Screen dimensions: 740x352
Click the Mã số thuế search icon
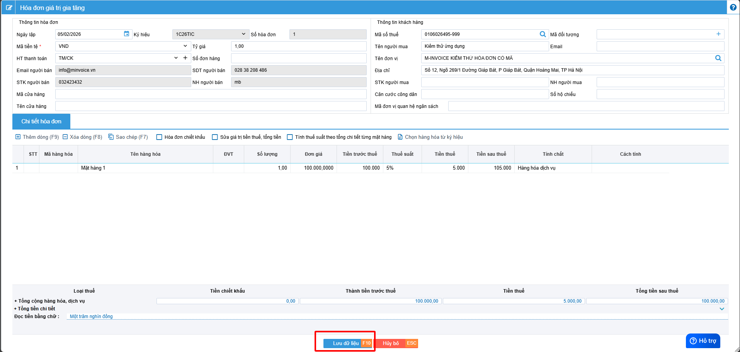pyautogui.click(x=543, y=34)
